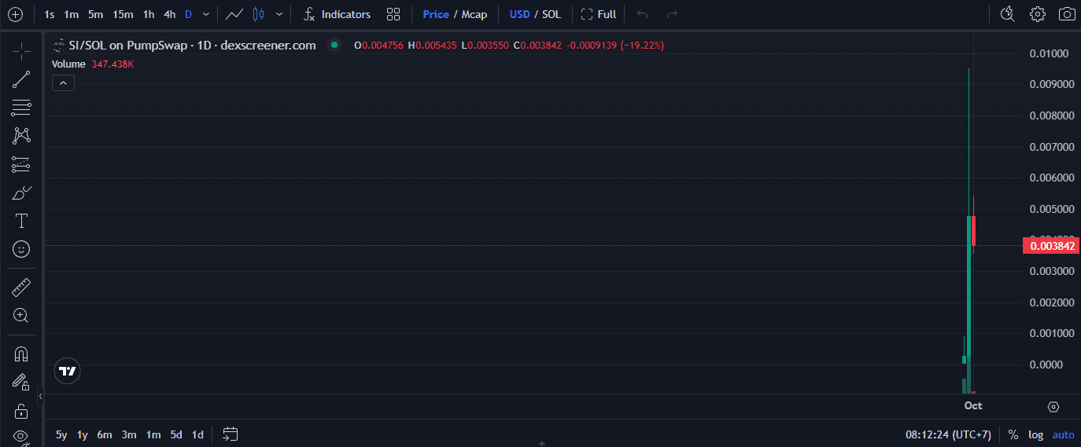This screenshot has width=1081, height=447.
Task: Select the ruler measure tool
Action: (x=21, y=288)
